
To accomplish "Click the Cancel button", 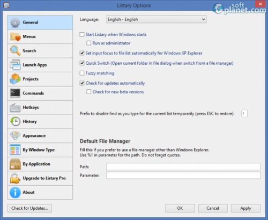I will (x=213, y=208).
